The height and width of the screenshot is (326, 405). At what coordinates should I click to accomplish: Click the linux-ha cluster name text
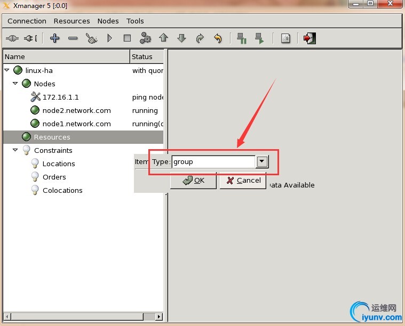(39, 70)
